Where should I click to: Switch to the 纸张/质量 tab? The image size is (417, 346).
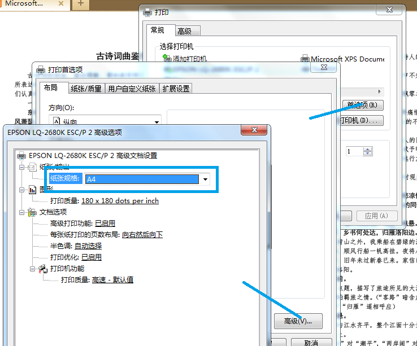coord(86,89)
